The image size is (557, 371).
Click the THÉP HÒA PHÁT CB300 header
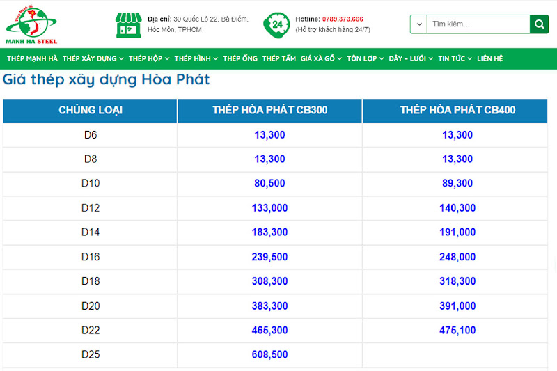269,111
